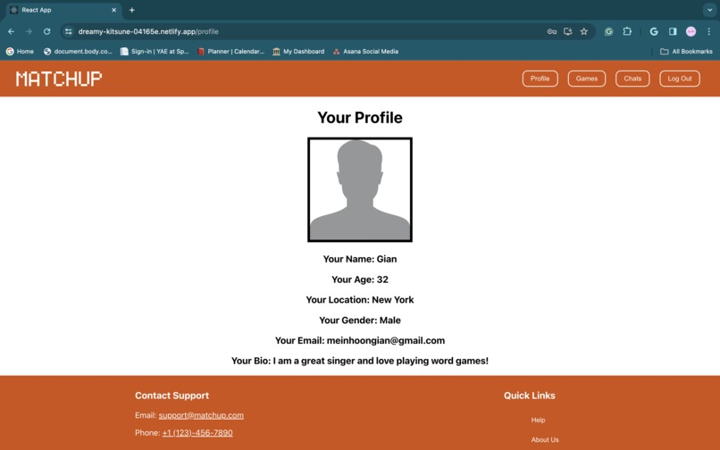Open the My Dashboard bookmark

[x=298, y=52]
